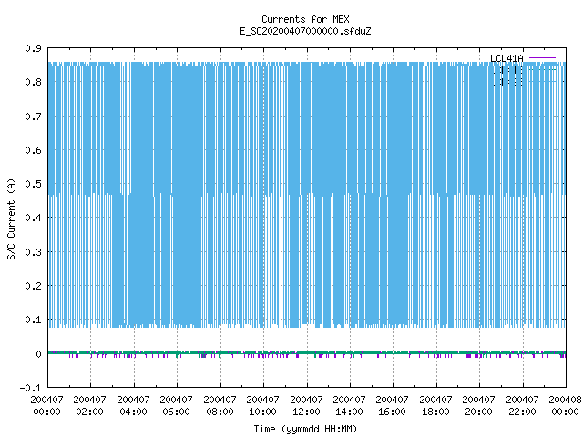Click the 0.5 y-axis tick label
Screen dimensions: 583x437
(33, 184)
